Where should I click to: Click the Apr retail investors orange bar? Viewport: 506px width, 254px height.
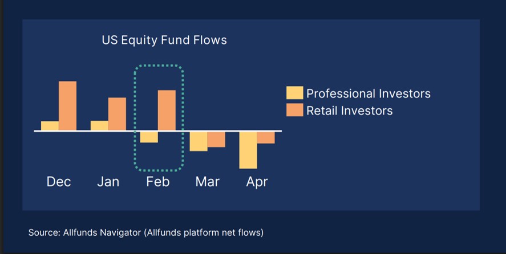(266, 138)
